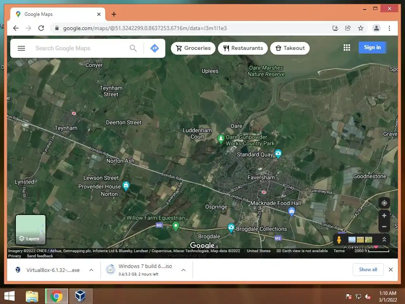Open the Windows Start menu

(x=9, y=296)
